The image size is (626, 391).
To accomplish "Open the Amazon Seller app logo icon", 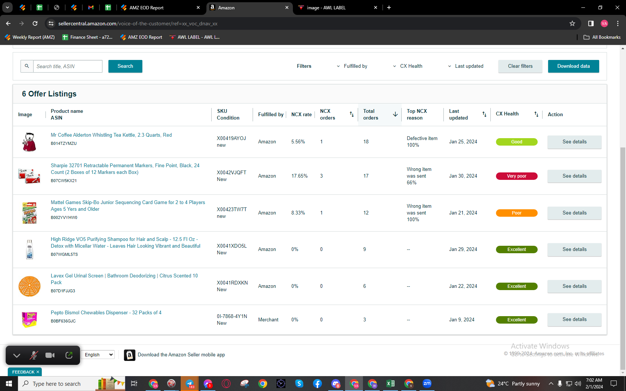I will coord(129,355).
